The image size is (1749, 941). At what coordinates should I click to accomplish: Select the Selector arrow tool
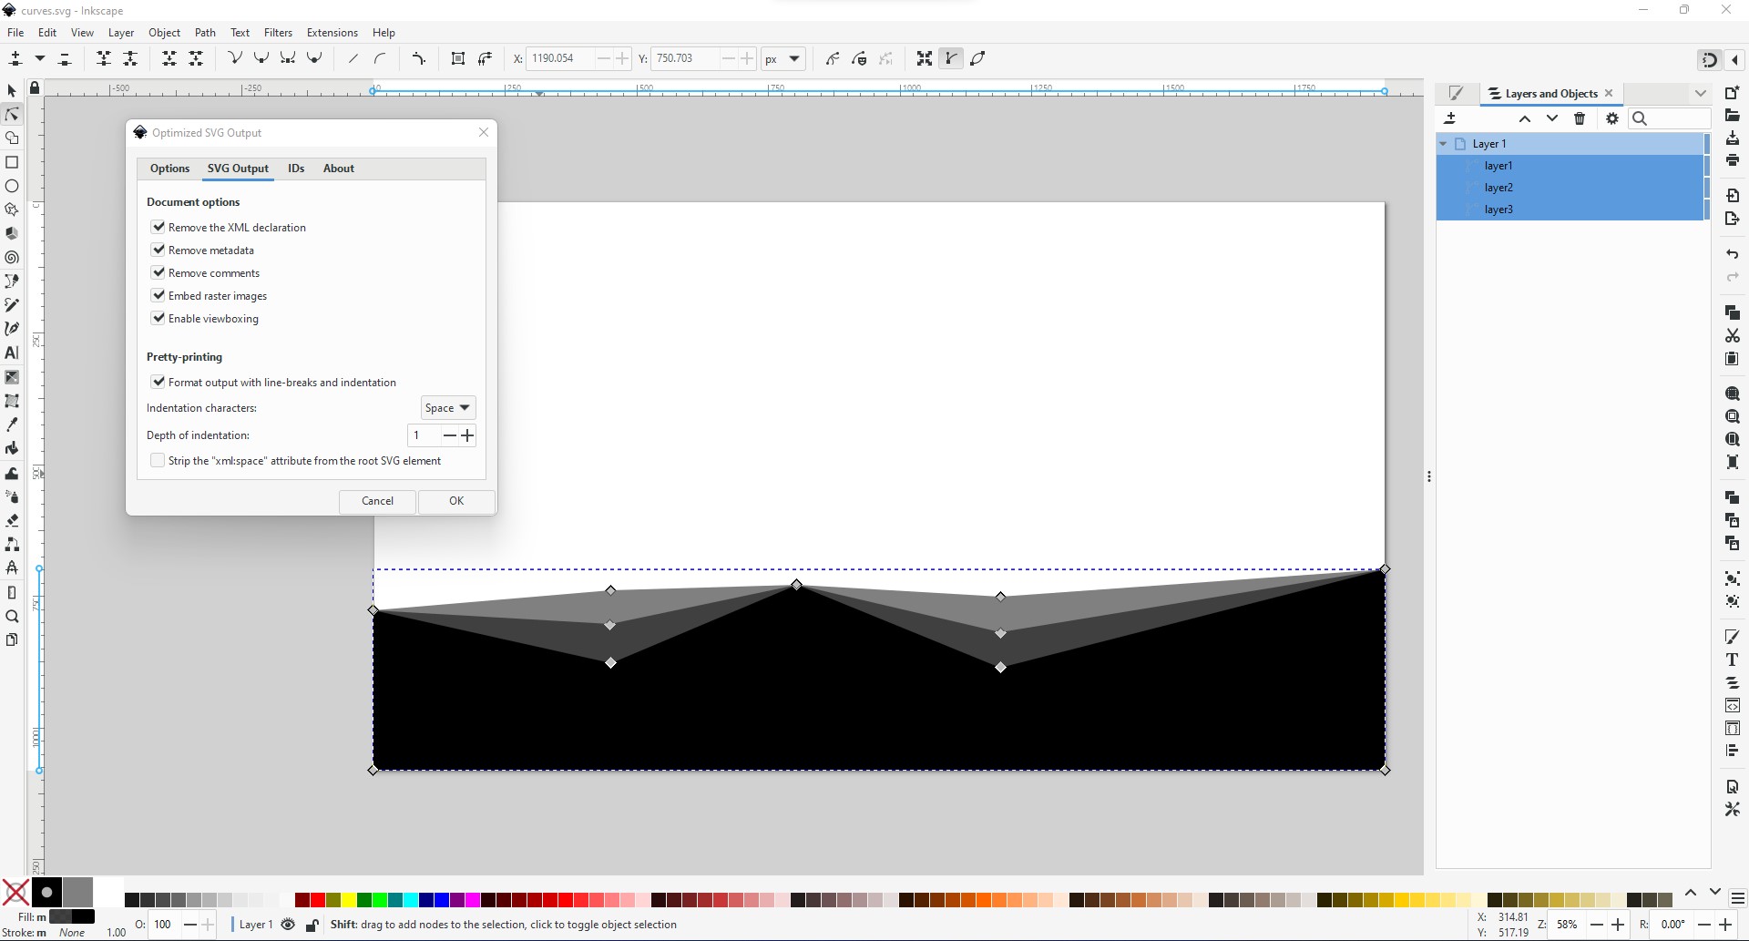12,91
